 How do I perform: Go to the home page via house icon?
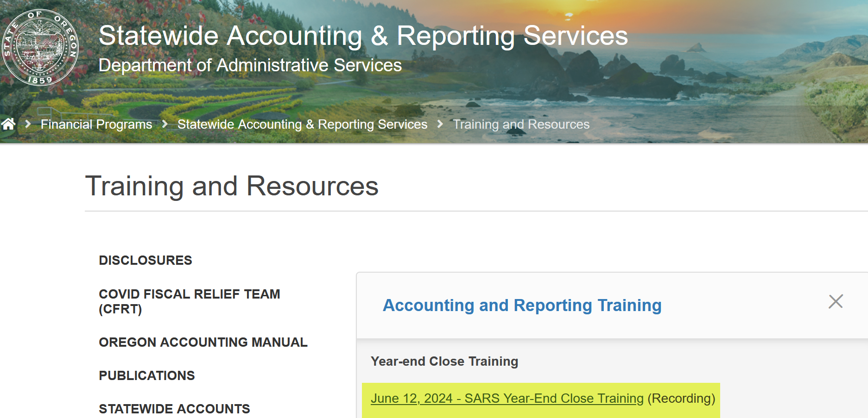[x=8, y=124]
